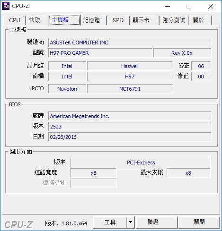Click the Rev X.0x revision field
Viewport: 222px width, 231px height.
tap(182, 53)
